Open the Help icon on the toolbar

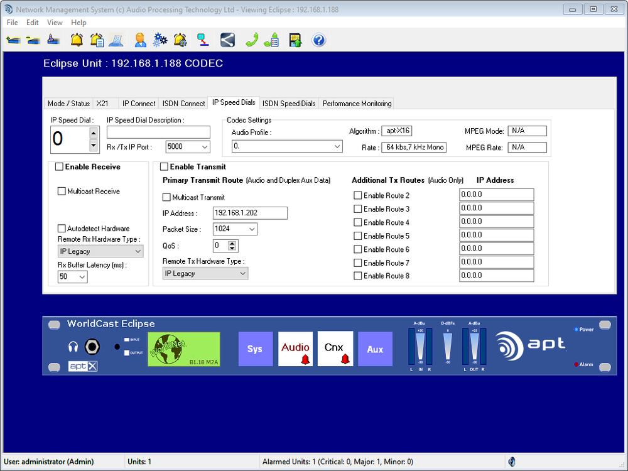pos(318,40)
